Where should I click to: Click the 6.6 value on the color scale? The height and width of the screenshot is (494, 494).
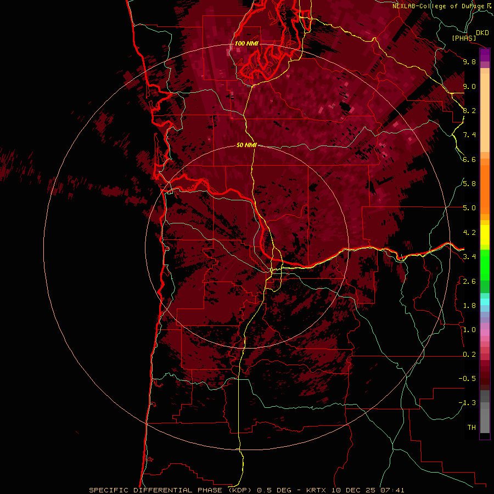pos(469,159)
